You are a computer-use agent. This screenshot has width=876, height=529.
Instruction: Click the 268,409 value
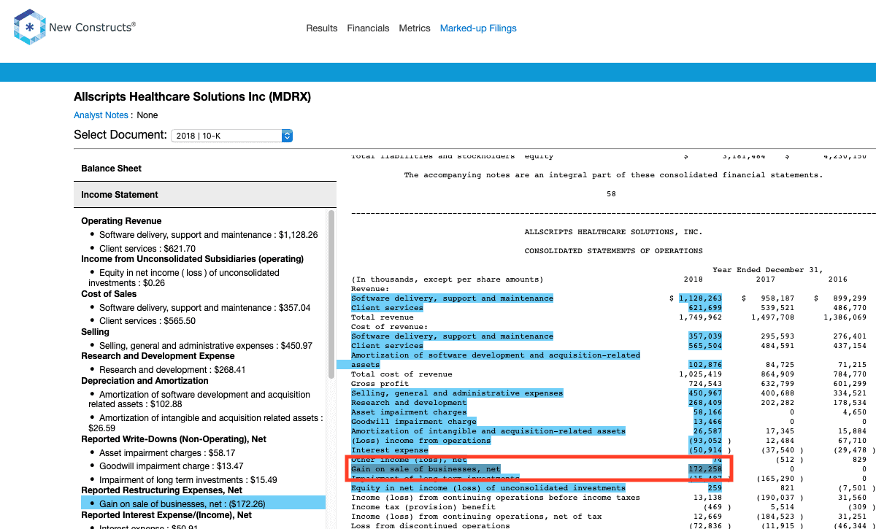(x=705, y=403)
